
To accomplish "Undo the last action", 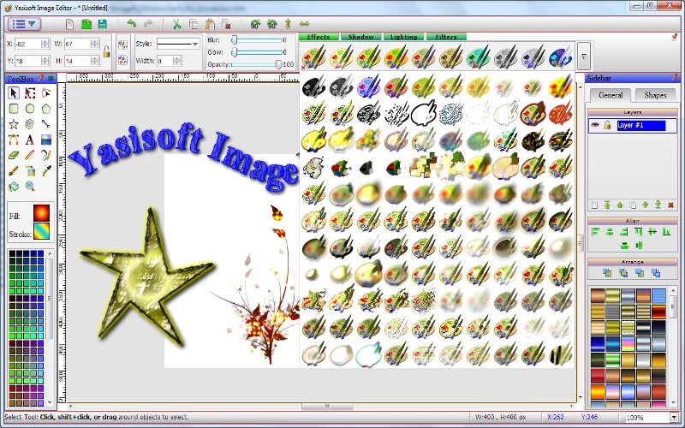I will (132, 24).
